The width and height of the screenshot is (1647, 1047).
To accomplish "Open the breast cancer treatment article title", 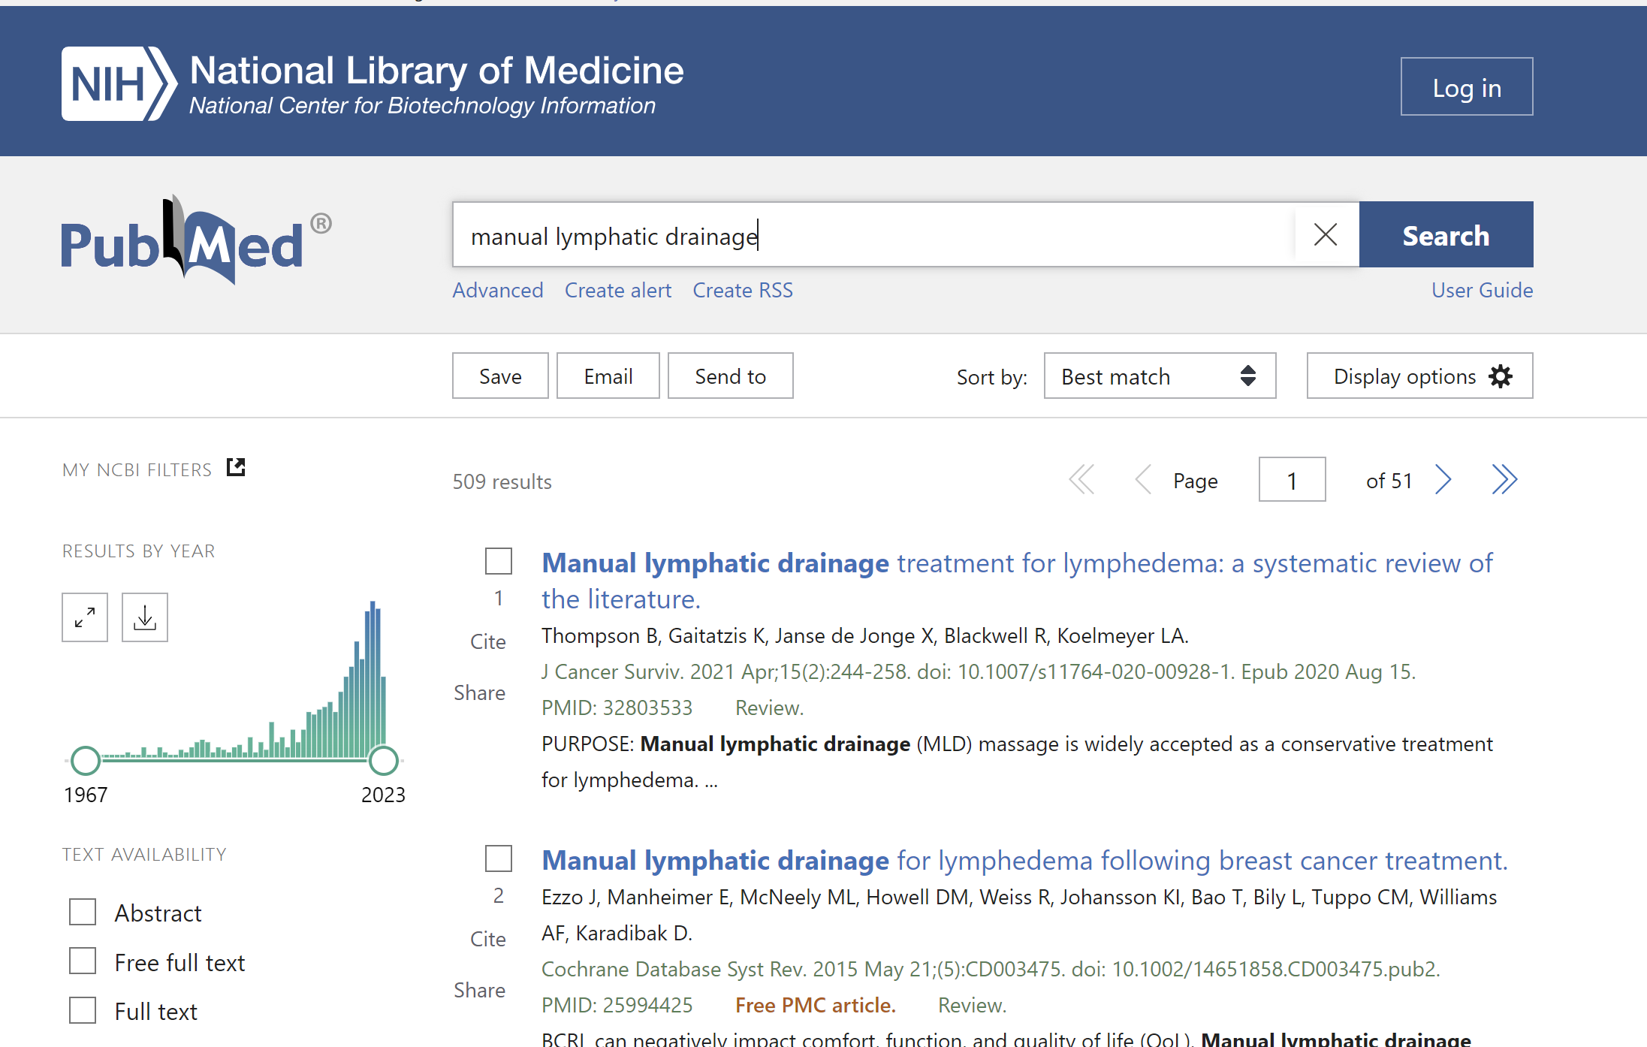I will pyautogui.click(x=1024, y=860).
